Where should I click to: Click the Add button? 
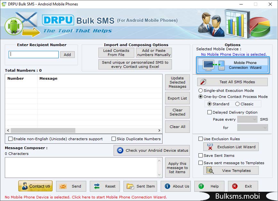(x=67, y=55)
